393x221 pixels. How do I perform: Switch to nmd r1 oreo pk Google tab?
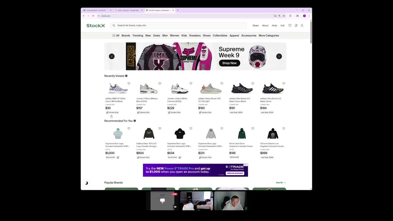(128, 10)
